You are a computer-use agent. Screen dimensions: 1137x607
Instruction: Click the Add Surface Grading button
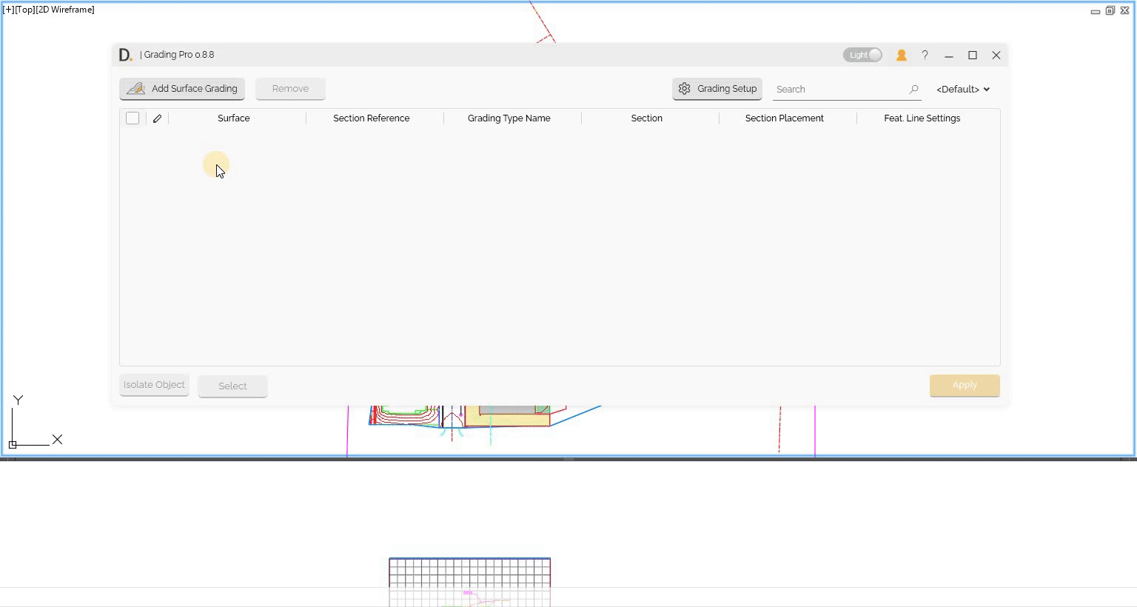182,89
